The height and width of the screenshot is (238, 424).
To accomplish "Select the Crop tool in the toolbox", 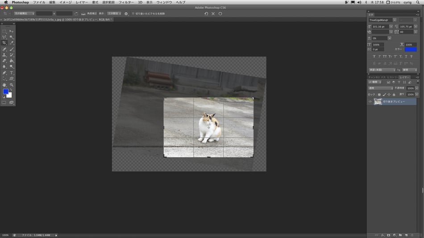I will pyautogui.click(x=4, y=43).
